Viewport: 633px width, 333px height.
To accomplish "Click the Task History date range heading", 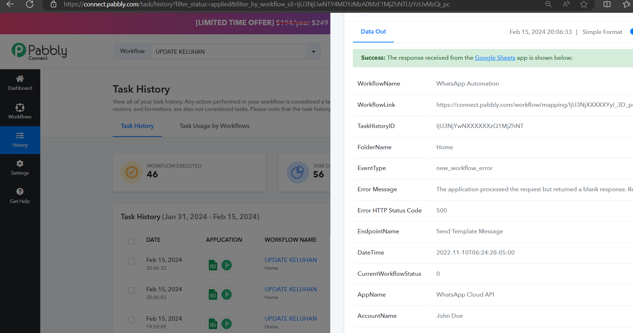I will click(190, 217).
